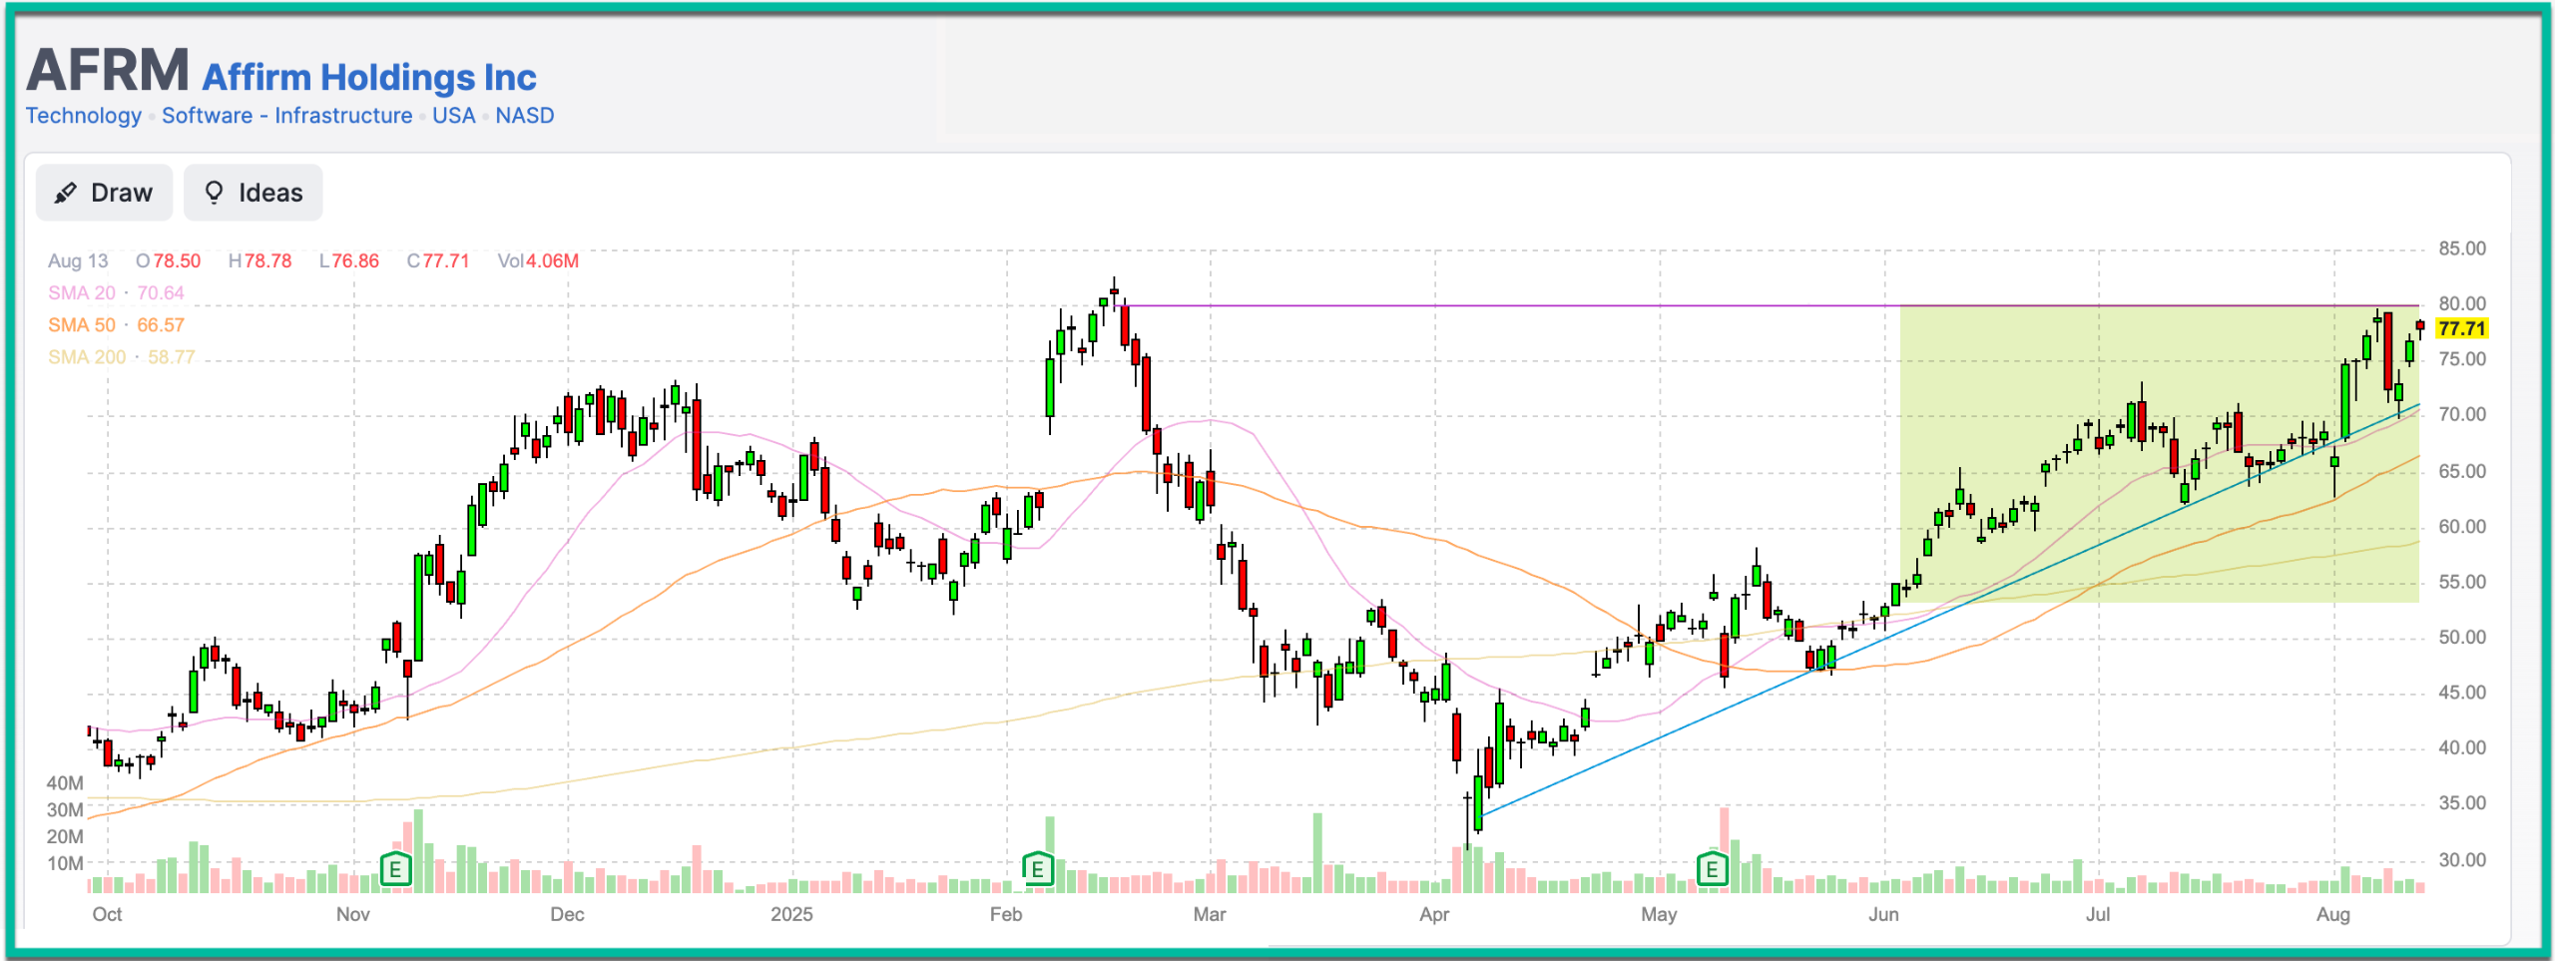Open the Affirm Holdings Inc company link

tap(369, 77)
